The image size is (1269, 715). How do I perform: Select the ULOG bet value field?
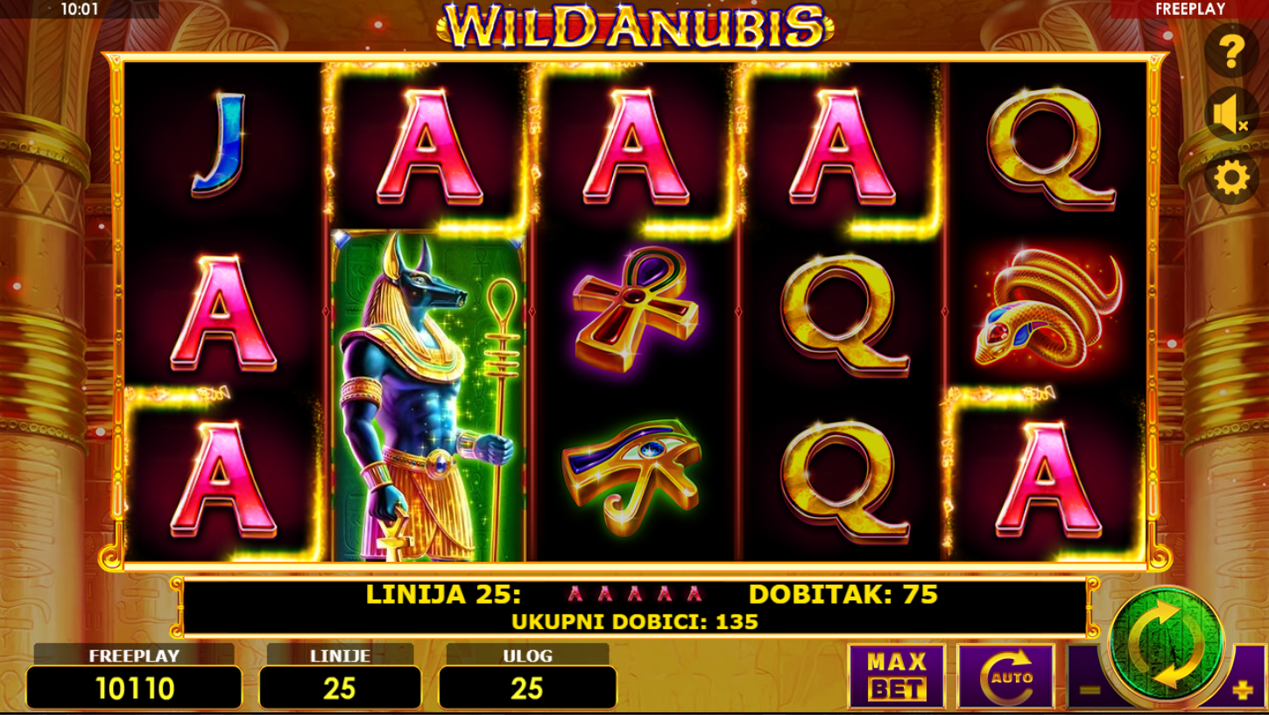[x=527, y=688]
